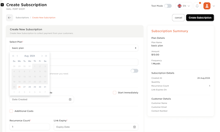Check the Additional Costs checkbox
Screen dimensions: 220x132
pos(11,111)
